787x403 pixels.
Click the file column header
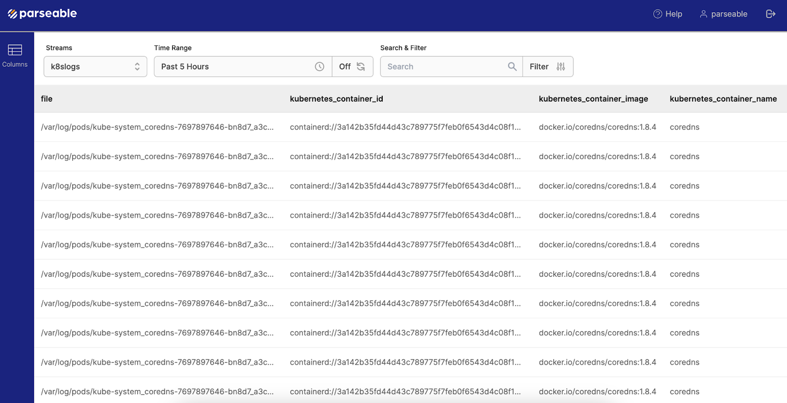pyautogui.click(x=47, y=99)
